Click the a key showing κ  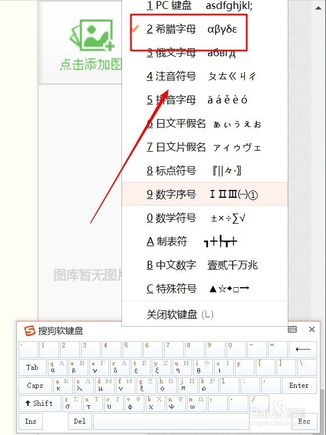pos(63,386)
